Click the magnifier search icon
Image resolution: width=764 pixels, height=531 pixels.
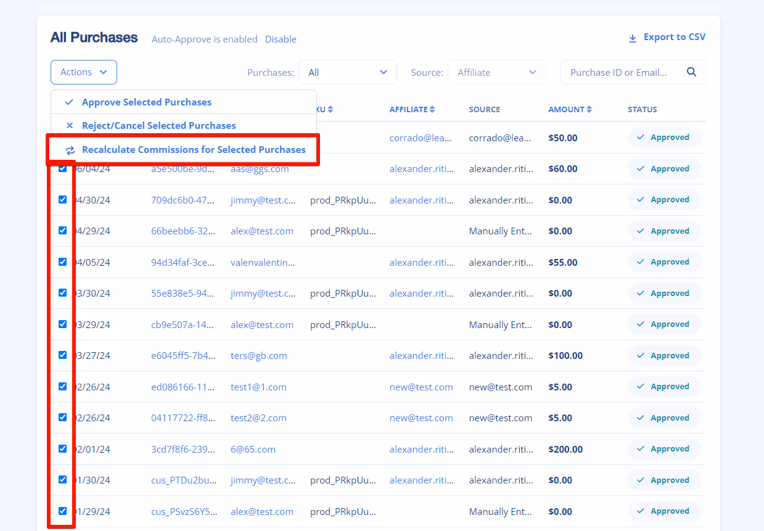(691, 72)
